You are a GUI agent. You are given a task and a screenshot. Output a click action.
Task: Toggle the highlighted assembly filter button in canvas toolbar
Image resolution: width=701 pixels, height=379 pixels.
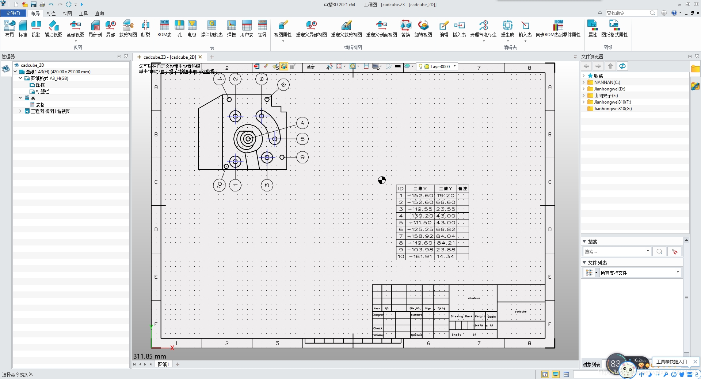(x=284, y=66)
